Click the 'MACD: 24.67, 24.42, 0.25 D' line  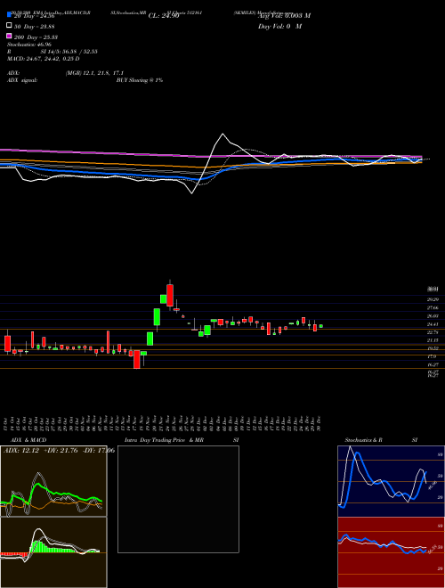[x=43, y=59]
